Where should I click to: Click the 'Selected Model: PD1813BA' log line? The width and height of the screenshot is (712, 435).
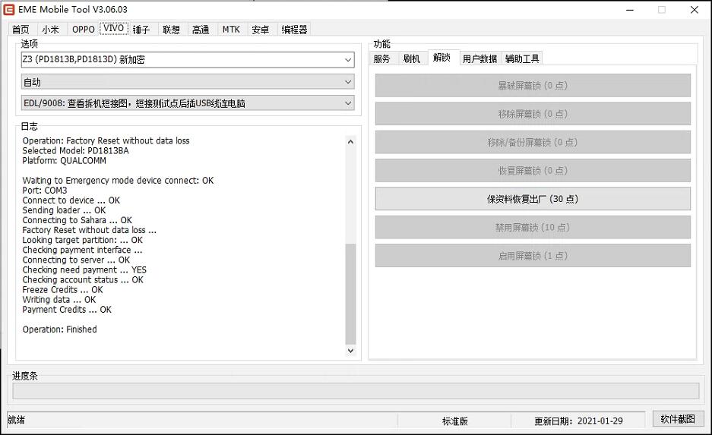pyautogui.click(x=75, y=150)
